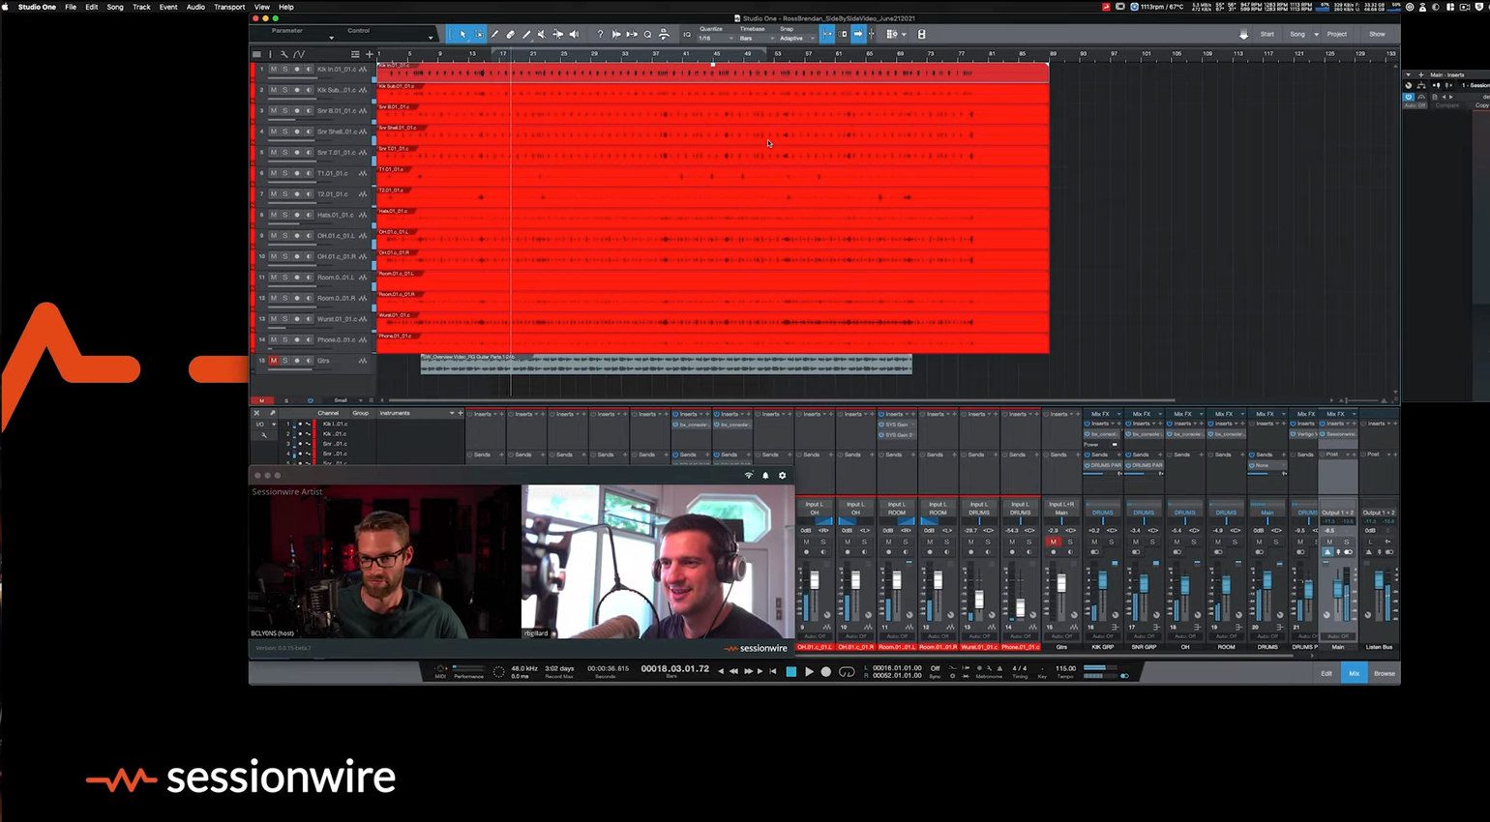Open the wrench track options icon
The height and width of the screenshot is (822, 1490).
[x=283, y=54]
